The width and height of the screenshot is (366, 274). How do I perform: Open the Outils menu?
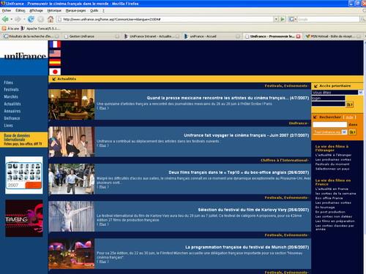[x=94, y=10]
